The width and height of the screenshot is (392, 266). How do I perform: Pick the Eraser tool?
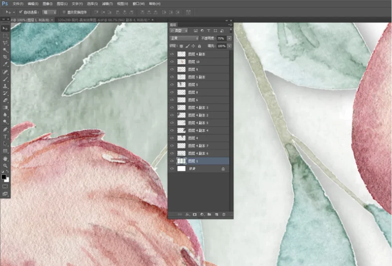5,100
